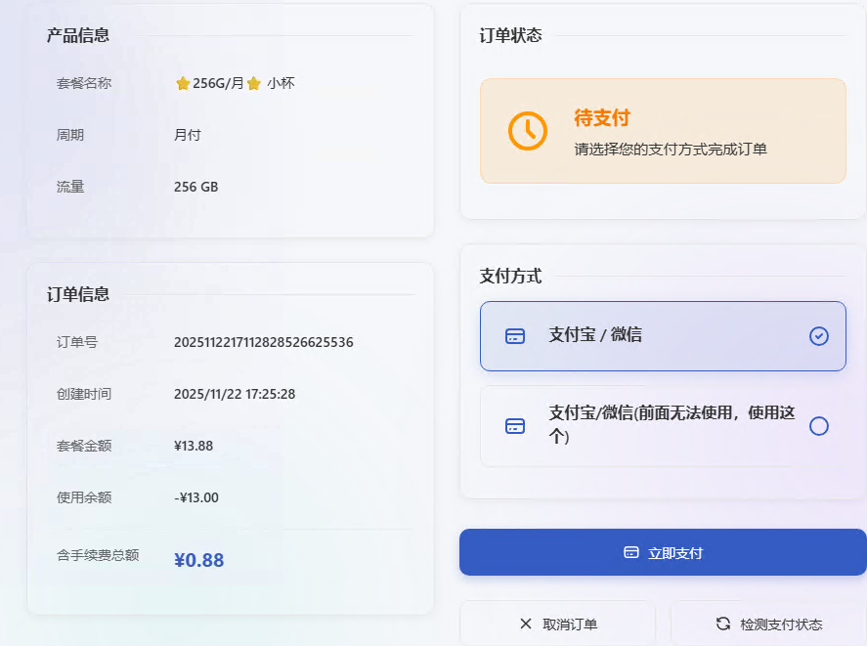Choose the 支付宝/微信(前面无法使用) payment option

click(x=663, y=426)
